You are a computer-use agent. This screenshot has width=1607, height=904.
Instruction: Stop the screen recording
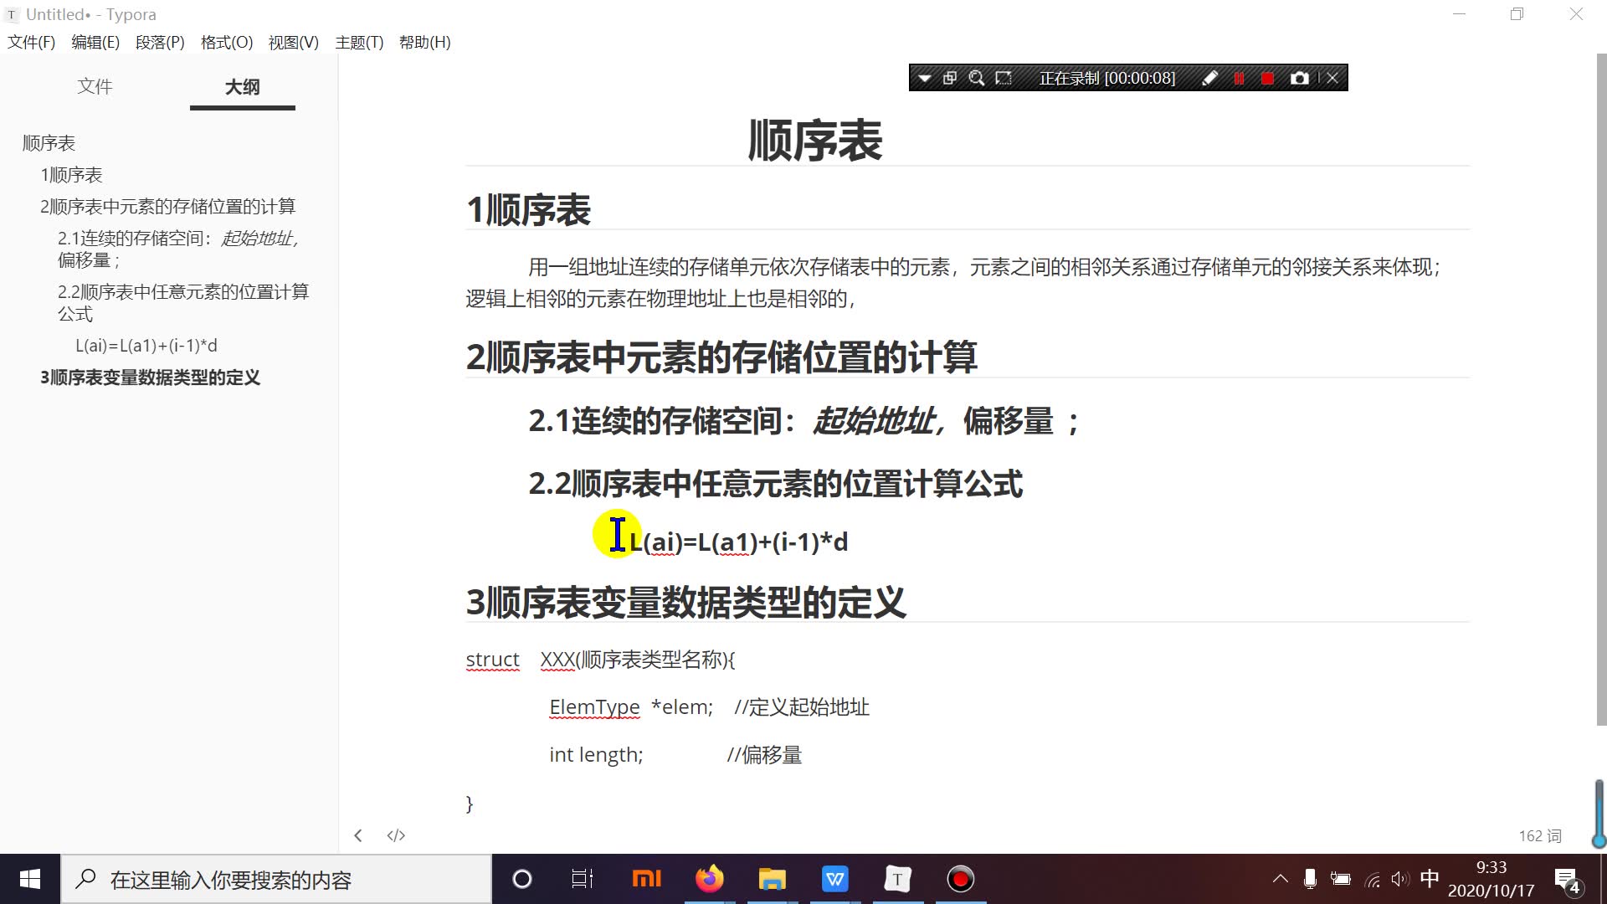(x=1267, y=78)
